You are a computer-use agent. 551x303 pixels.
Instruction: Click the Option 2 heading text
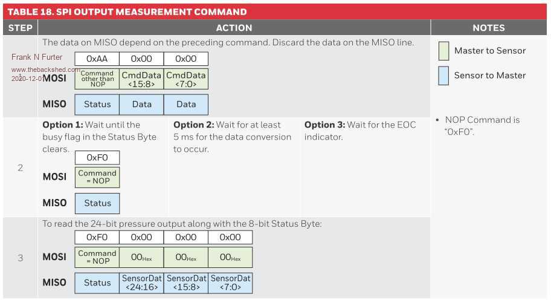[x=194, y=125]
